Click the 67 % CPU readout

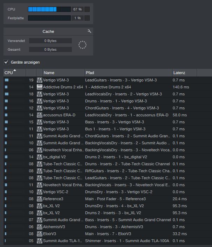point(77,9)
